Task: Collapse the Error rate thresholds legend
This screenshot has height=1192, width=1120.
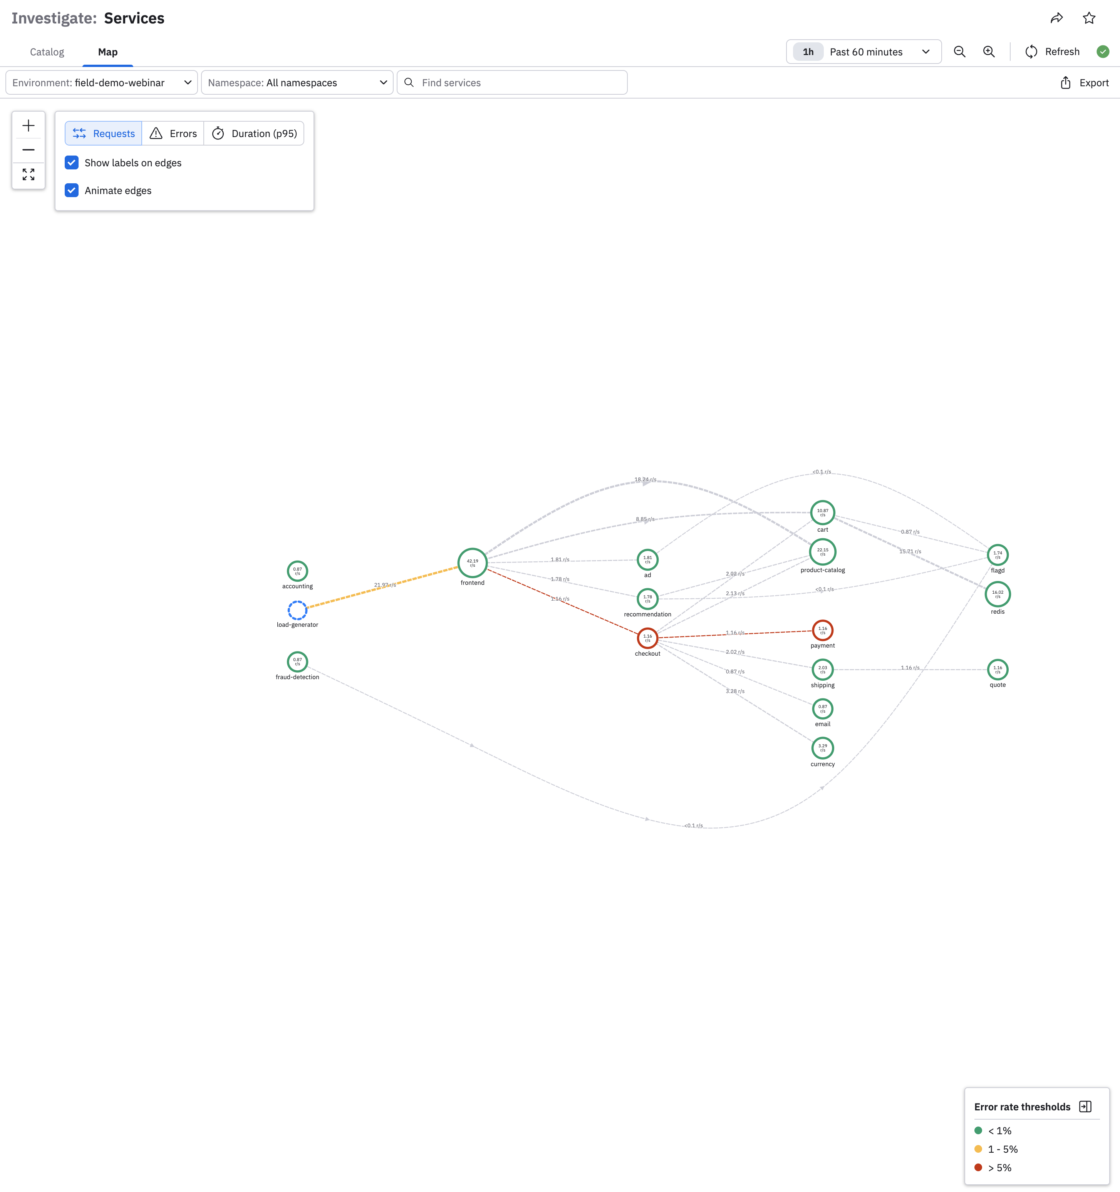Action: (x=1085, y=1106)
